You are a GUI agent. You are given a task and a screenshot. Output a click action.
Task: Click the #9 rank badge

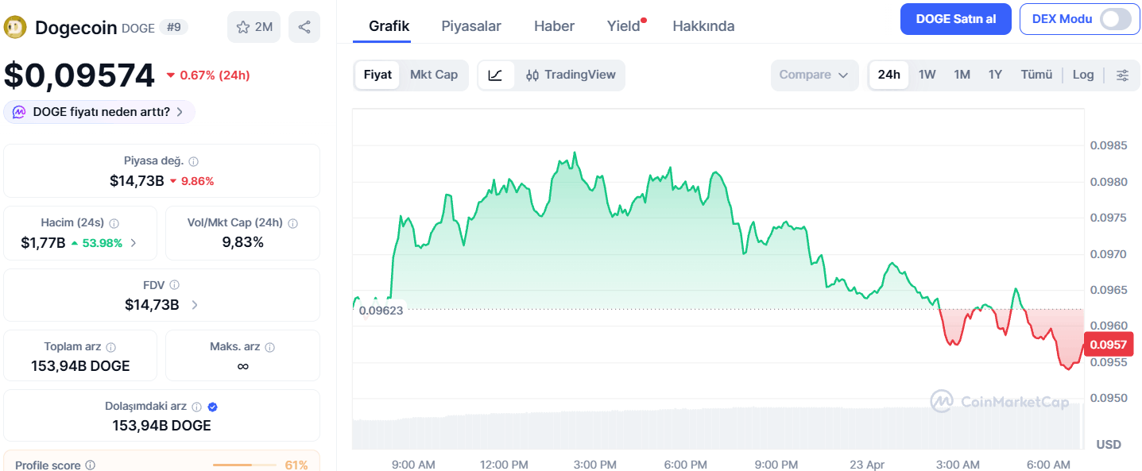tap(174, 27)
